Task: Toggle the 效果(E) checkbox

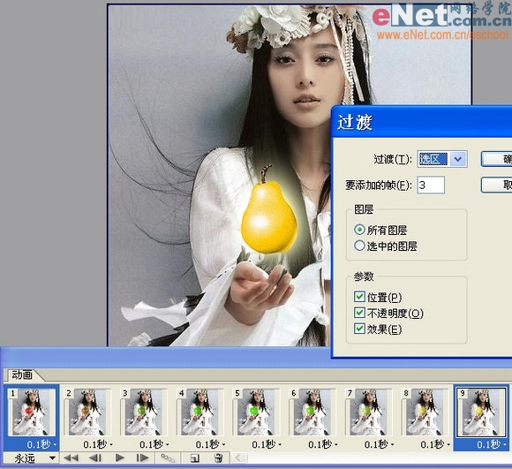Action: 359,329
